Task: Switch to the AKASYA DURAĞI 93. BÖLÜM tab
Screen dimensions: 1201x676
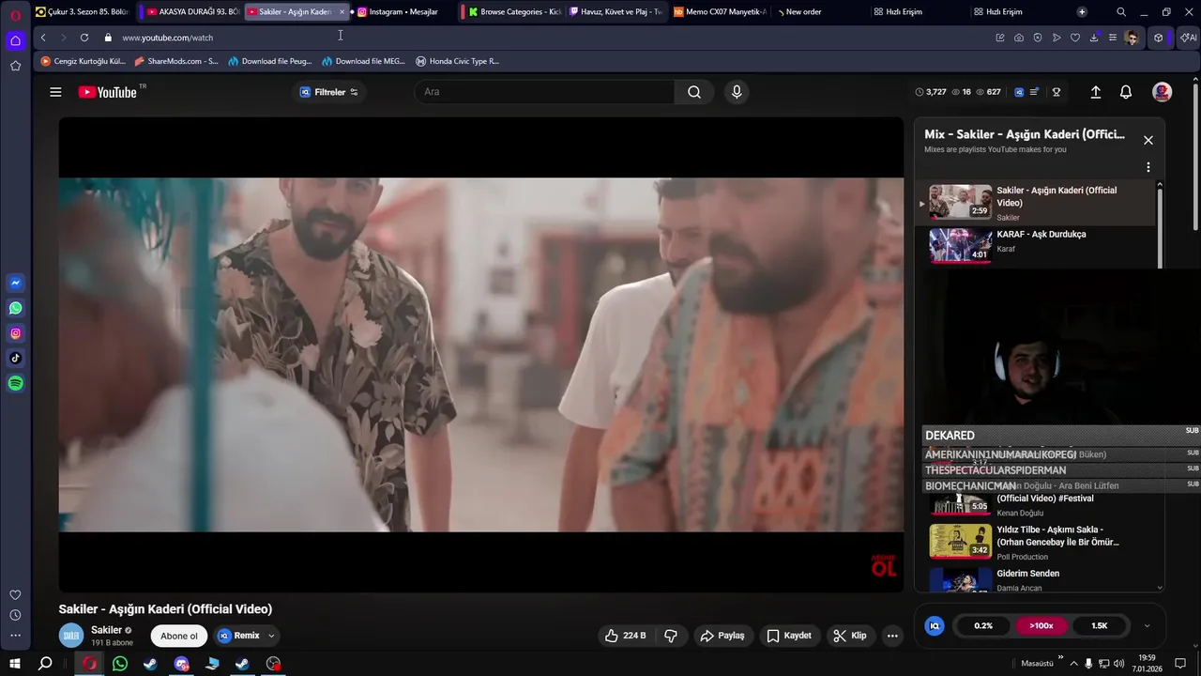Action: click(192, 12)
